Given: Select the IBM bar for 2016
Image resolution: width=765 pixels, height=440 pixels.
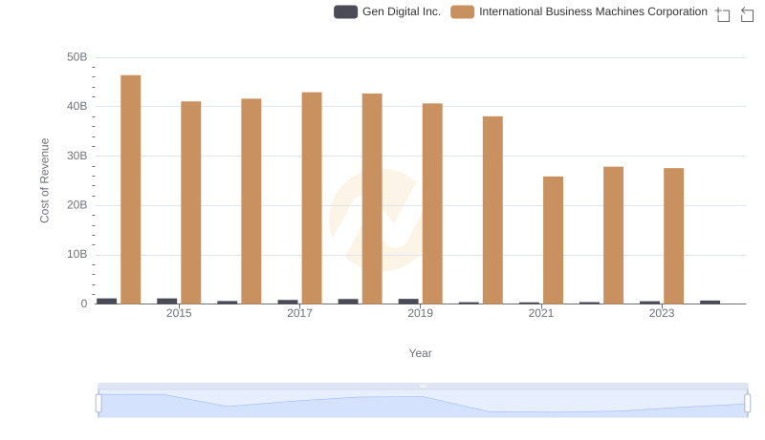Looking at the screenshot, I should click(x=251, y=201).
